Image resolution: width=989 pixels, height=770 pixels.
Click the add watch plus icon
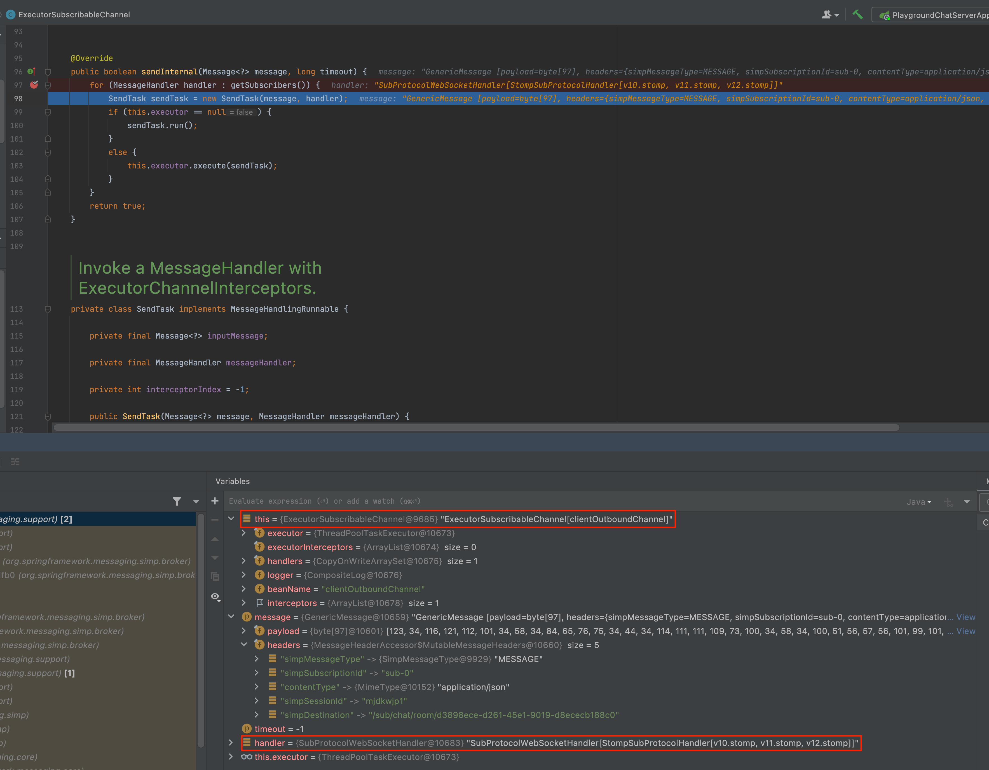(x=215, y=501)
